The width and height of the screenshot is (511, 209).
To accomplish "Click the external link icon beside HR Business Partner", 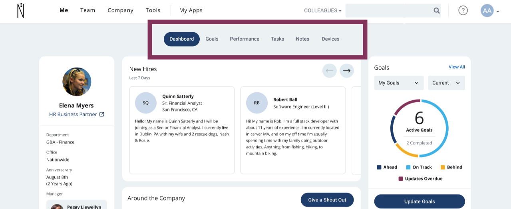I will (102, 114).
